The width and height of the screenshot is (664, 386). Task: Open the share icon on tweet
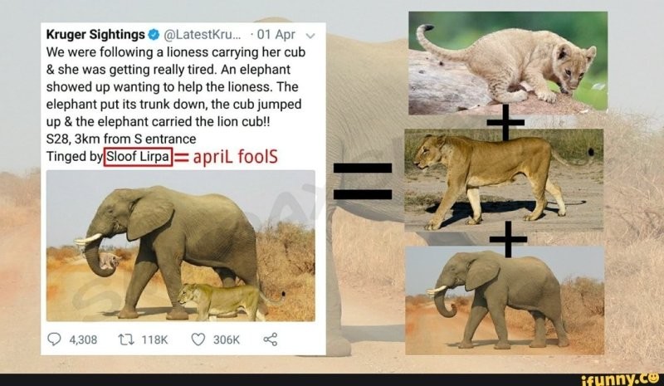point(271,340)
